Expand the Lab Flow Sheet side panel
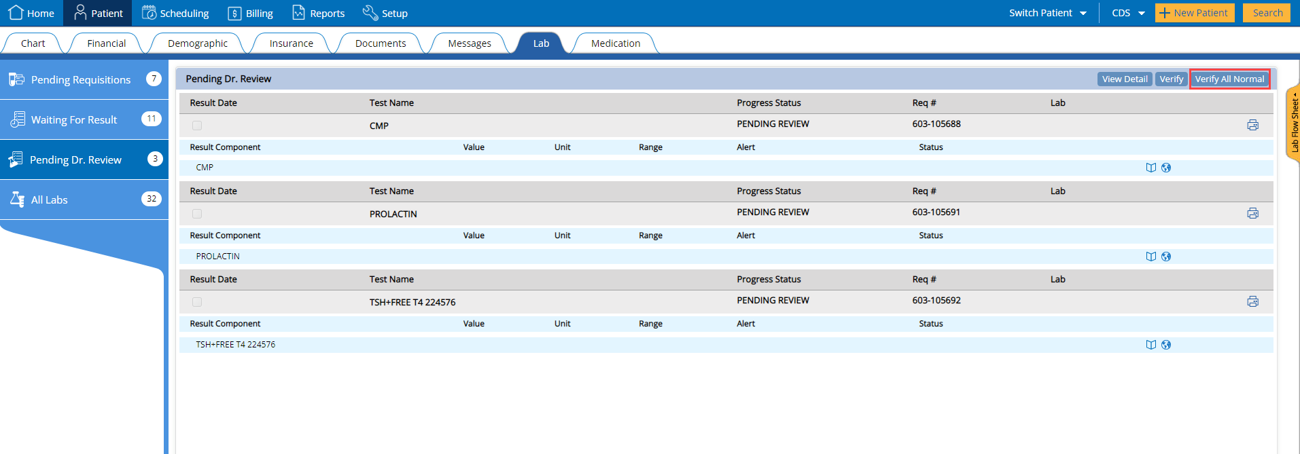The image size is (1300, 454). tap(1293, 124)
